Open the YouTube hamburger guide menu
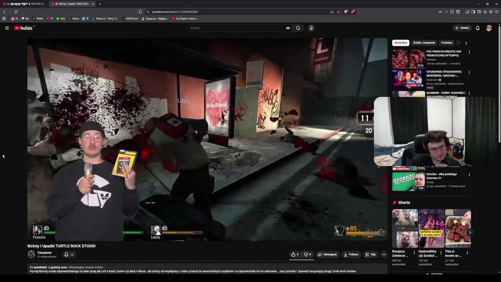 click(7, 28)
